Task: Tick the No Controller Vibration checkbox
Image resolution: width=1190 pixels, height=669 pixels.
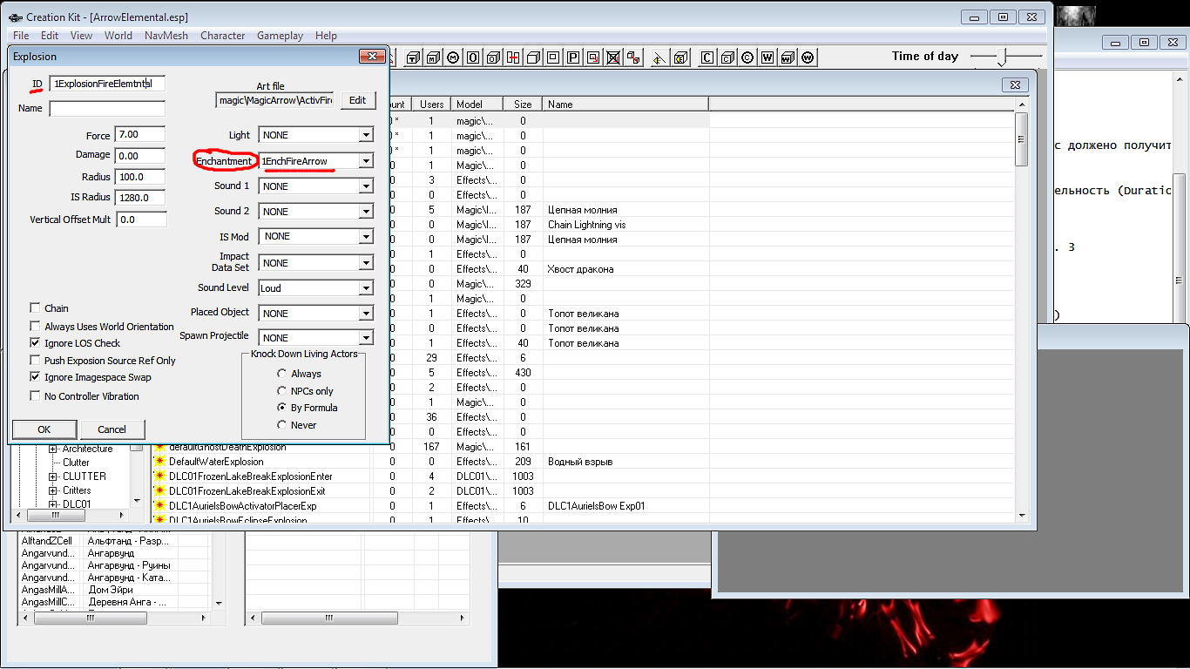Action: 36,396
